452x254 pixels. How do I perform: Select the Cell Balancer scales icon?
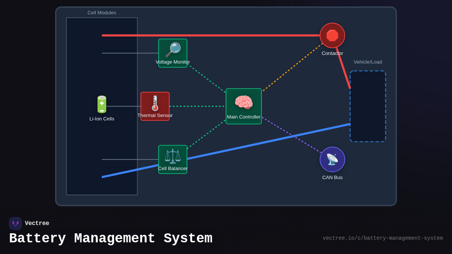pyautogui.click(x=173, y=156)
